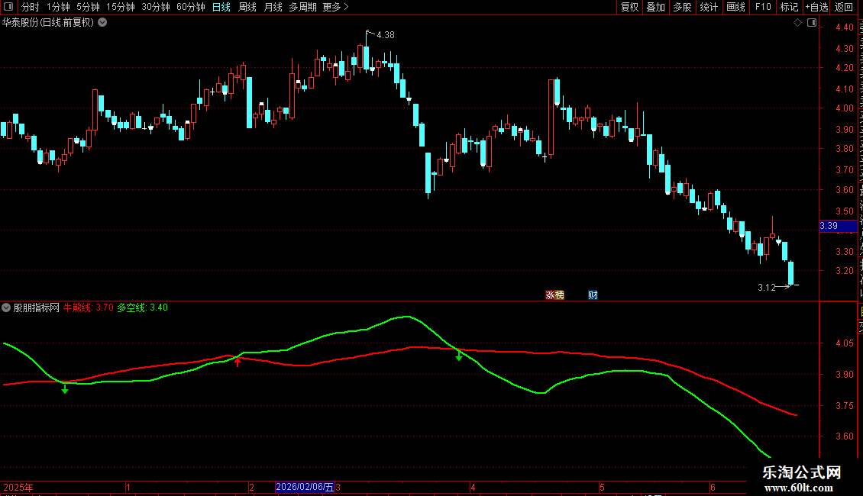Click the green down-arrow signal below 4.05 level
863x496 pixels.
point(458,356)
